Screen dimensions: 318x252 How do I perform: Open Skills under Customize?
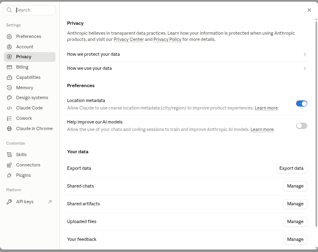[x=30, y=155]
